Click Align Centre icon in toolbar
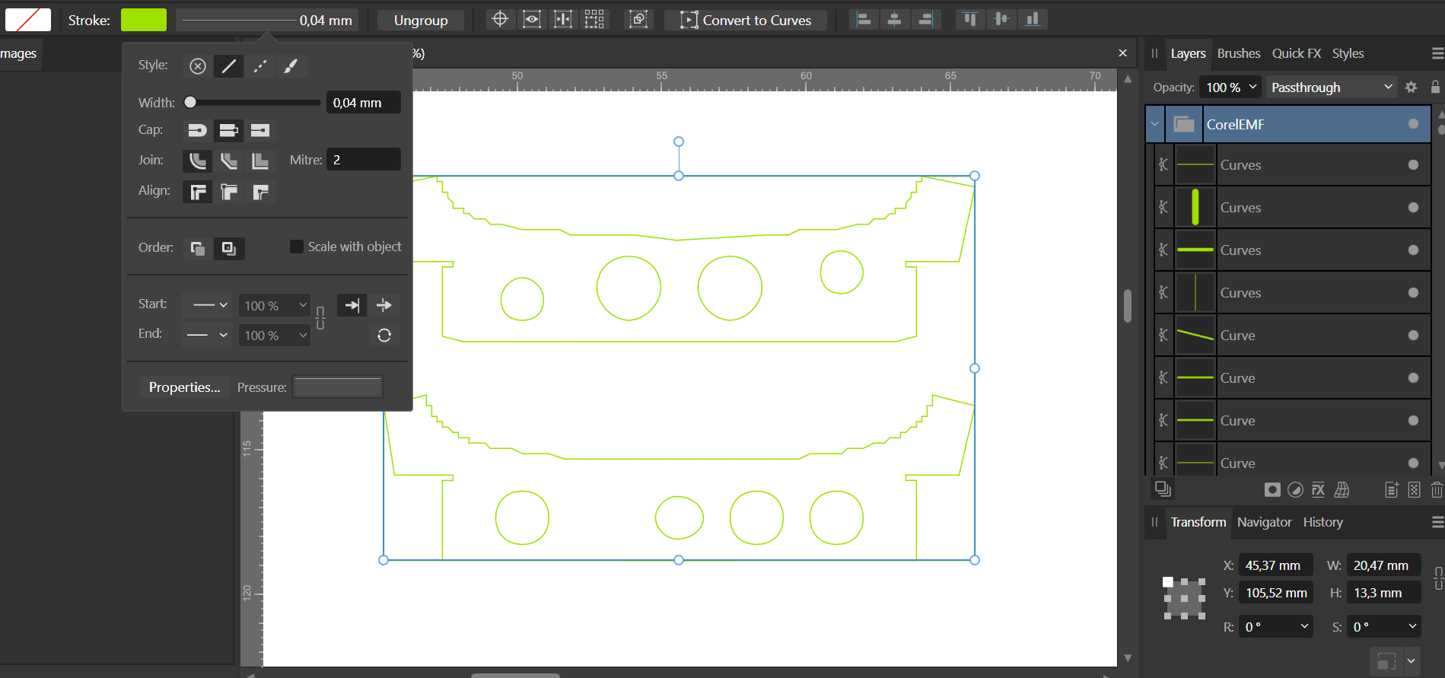The image size is (1445, 678). coord(895,20)
